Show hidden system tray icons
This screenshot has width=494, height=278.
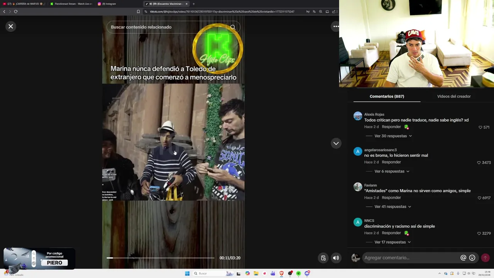(x=439, y=273)
